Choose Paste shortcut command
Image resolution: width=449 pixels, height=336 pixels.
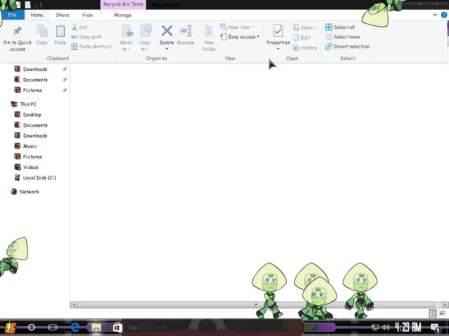click(x=91, y=46)
